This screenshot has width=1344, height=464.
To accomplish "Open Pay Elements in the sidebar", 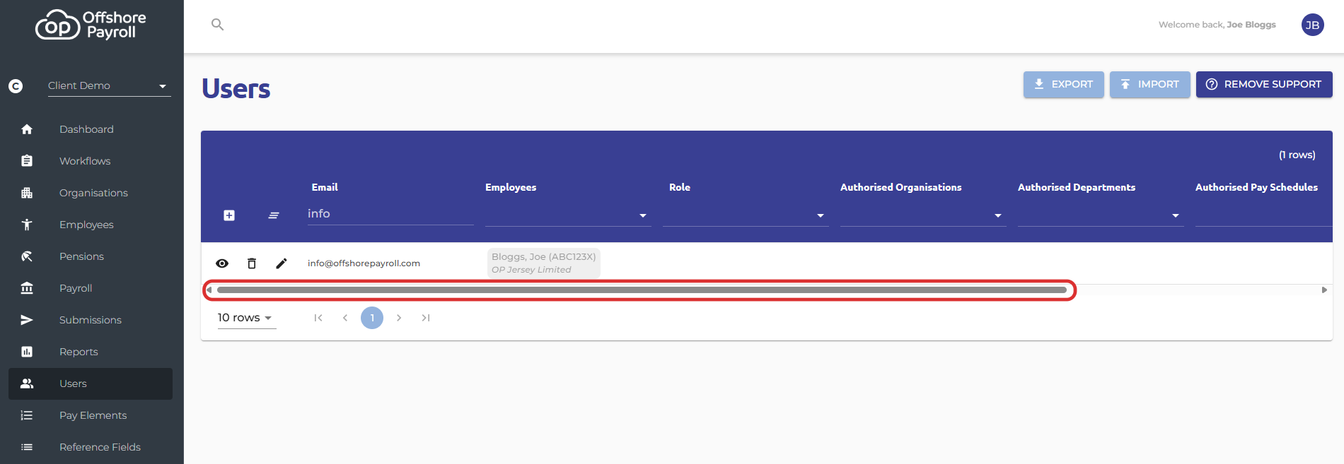I will tap(91, 415).
